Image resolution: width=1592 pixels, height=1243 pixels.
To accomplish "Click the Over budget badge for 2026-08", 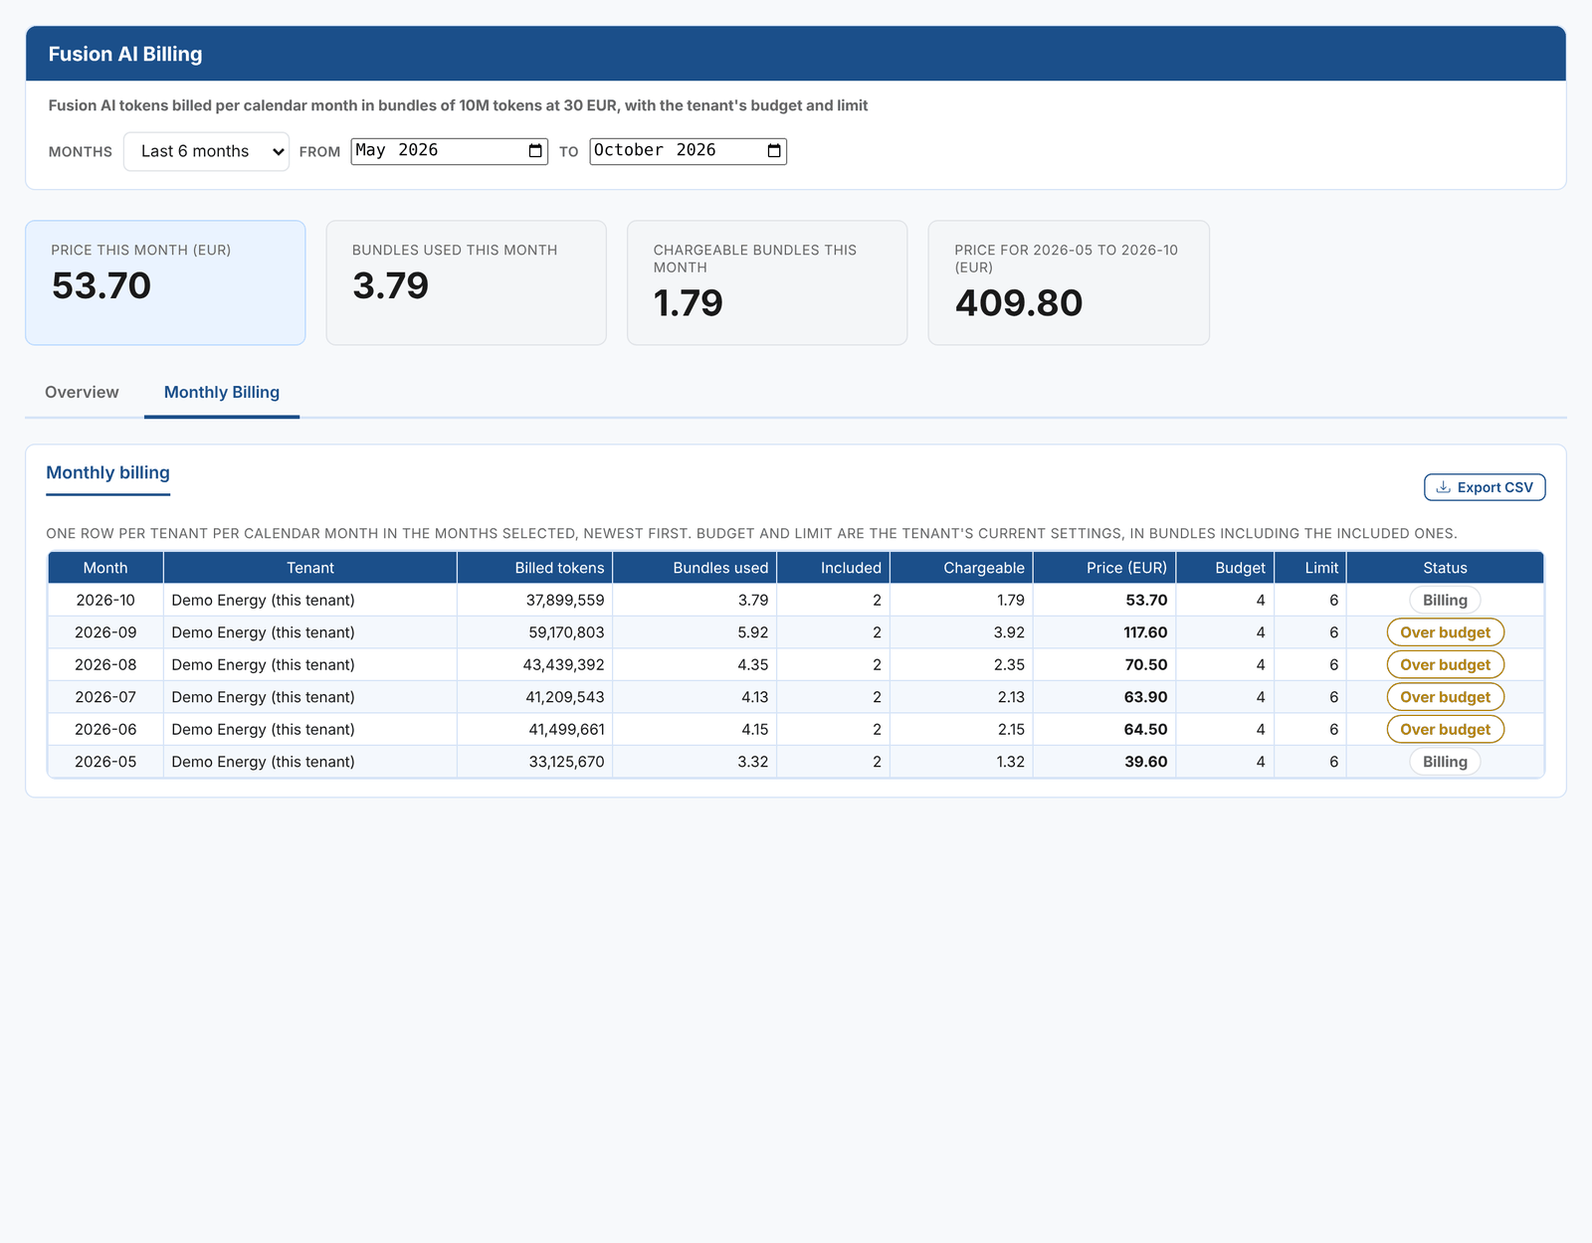I will tap(1445, 665).
